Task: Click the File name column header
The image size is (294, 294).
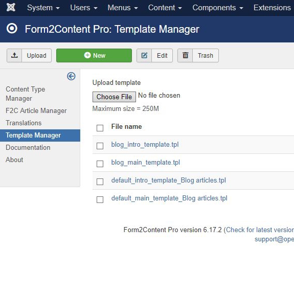Action: 127,127
